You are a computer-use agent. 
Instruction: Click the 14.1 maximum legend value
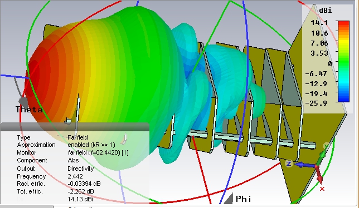click(x=319, y=23)
